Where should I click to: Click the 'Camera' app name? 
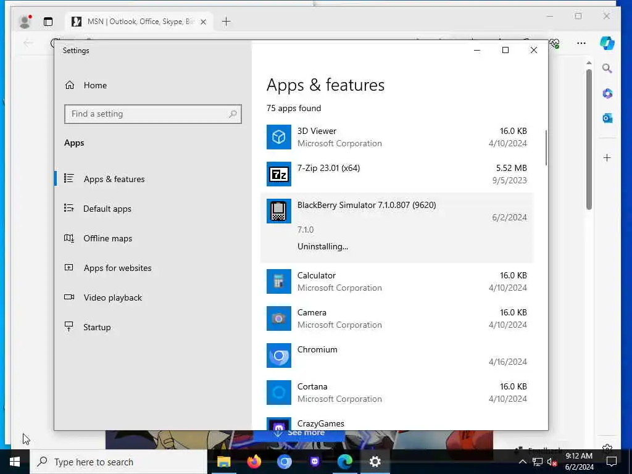pyautogui.click(x=312, y=312)
